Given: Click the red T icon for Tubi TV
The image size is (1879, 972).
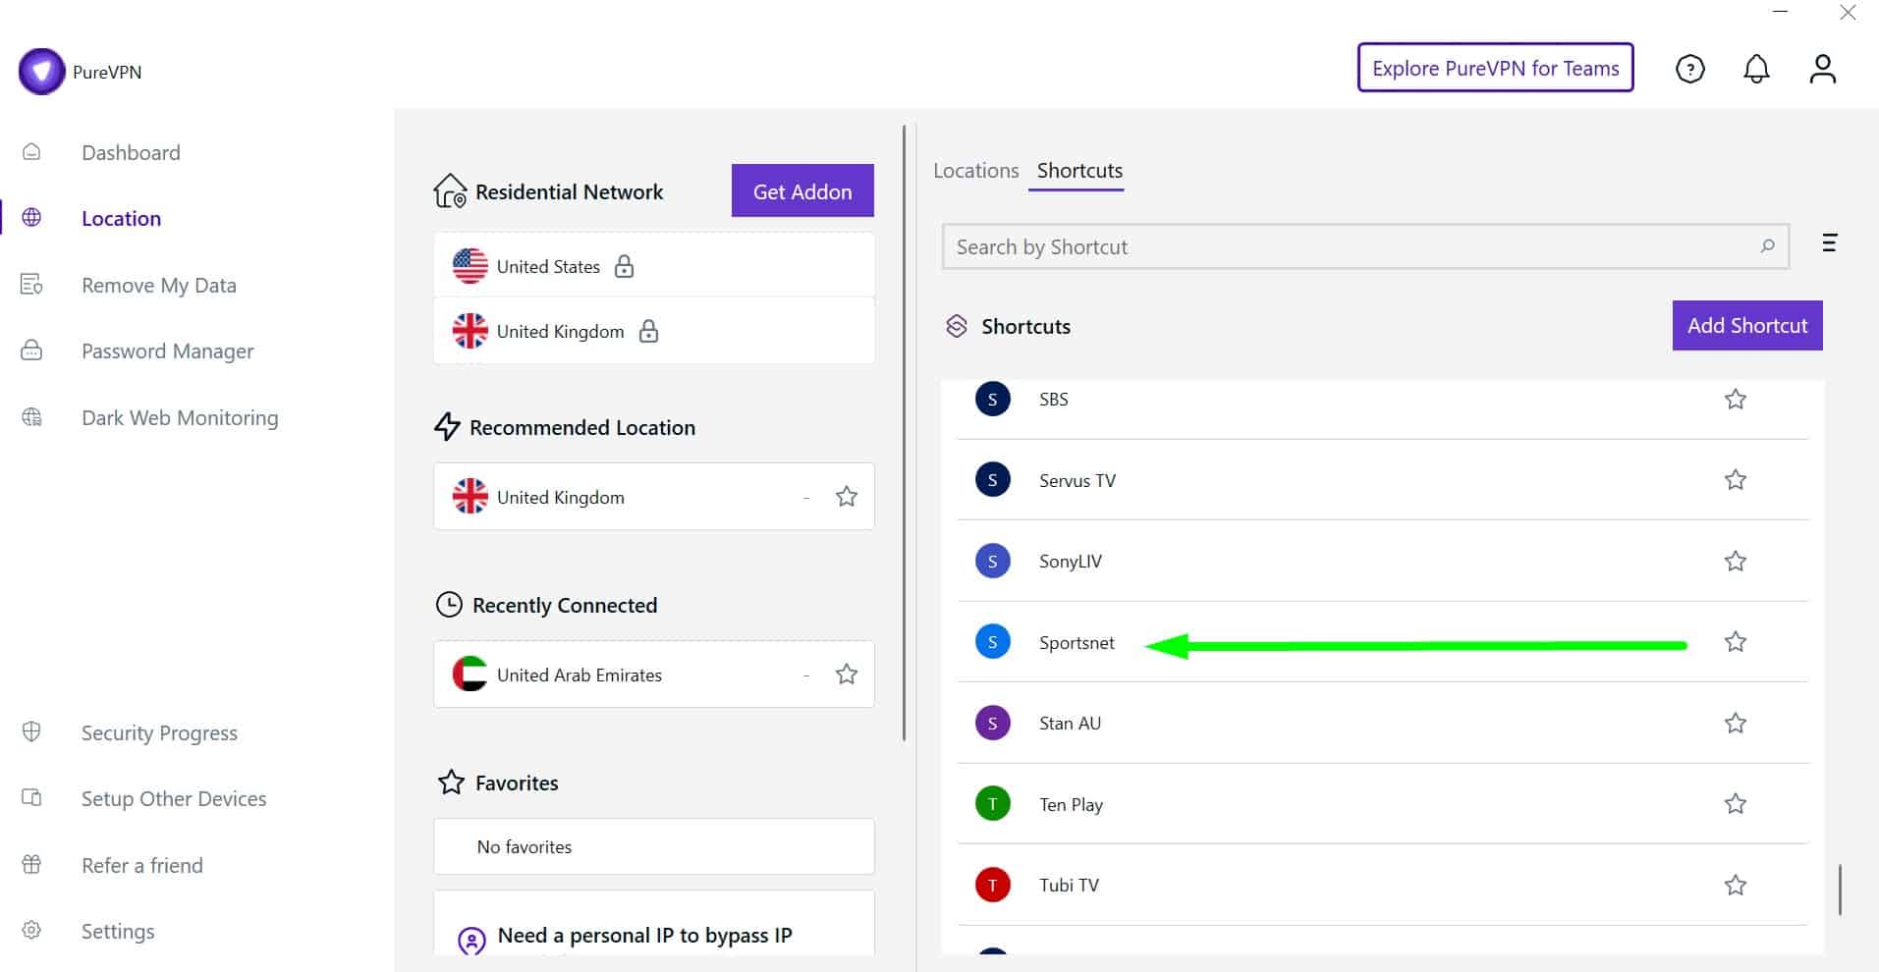Looking at the screenshot, I should point(992,885).
